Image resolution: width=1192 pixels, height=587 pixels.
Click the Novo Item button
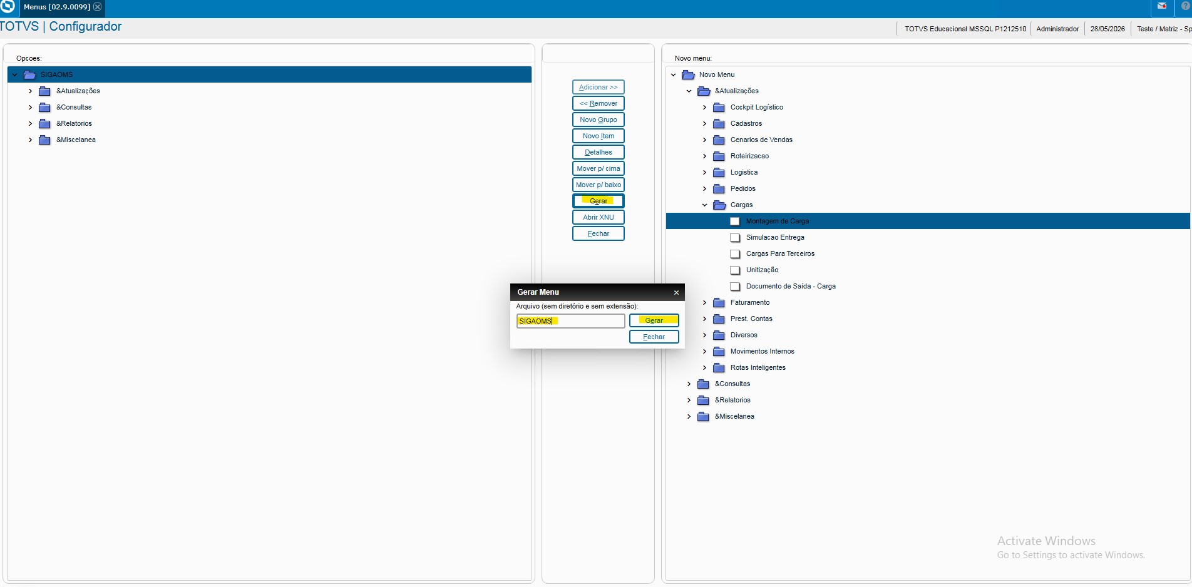coord(599,136)
